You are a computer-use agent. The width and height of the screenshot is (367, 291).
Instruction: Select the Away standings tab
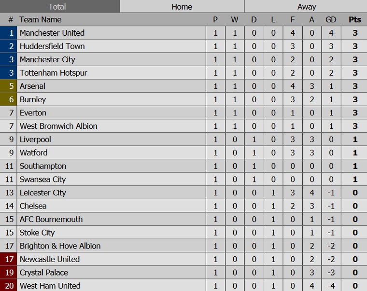(x=306, y=6)
